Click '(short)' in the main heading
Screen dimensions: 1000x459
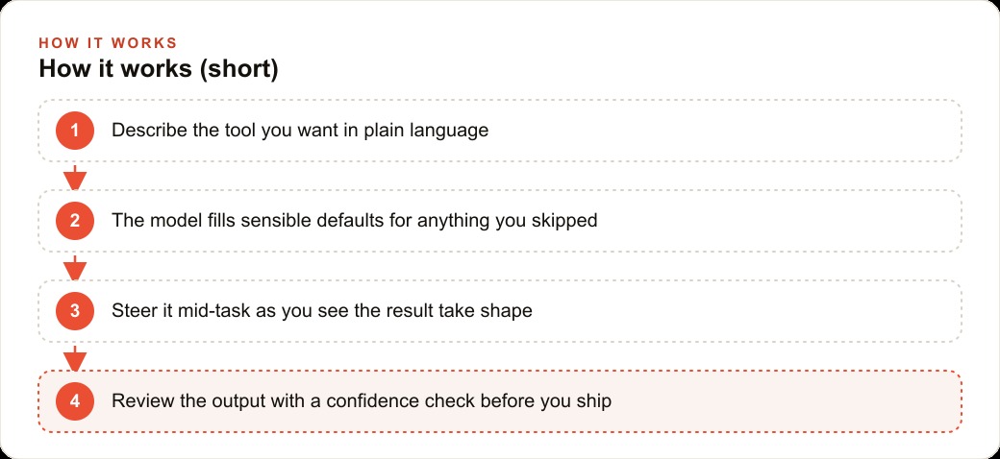coord(239,69)
